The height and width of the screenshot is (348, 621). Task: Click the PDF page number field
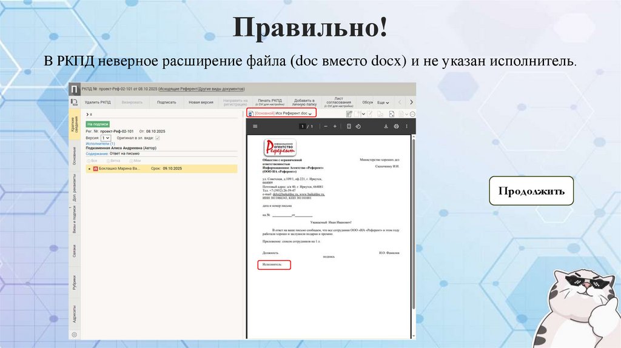pos(302,126)
